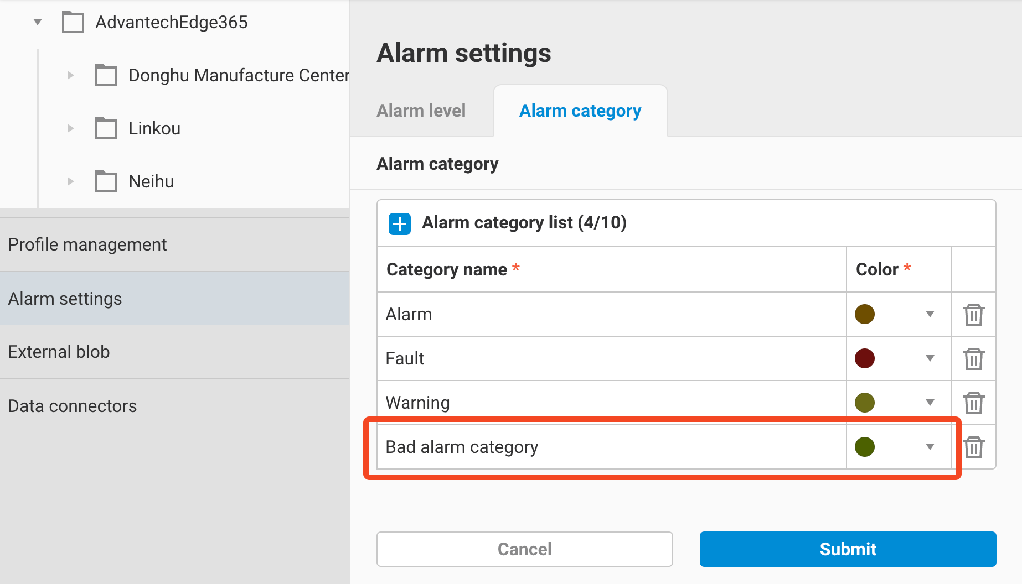This screenshot has height=584, width=1022.
Task: Collapse the AdvantechEdge365 tree node
Action: (x=37, y=22)
